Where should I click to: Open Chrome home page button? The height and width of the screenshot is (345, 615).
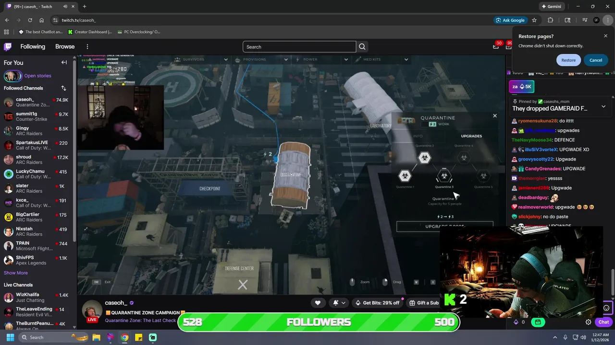pos(42,20)
